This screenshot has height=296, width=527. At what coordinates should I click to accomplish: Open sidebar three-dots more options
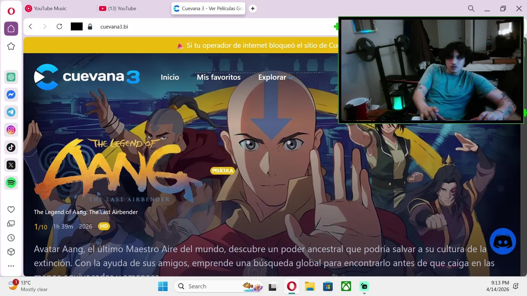click(x=11, y=266)
